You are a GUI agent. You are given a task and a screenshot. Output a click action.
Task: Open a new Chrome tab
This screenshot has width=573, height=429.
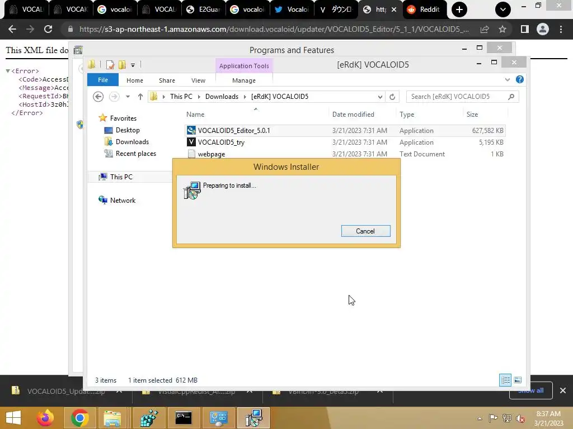click(459, 9)
